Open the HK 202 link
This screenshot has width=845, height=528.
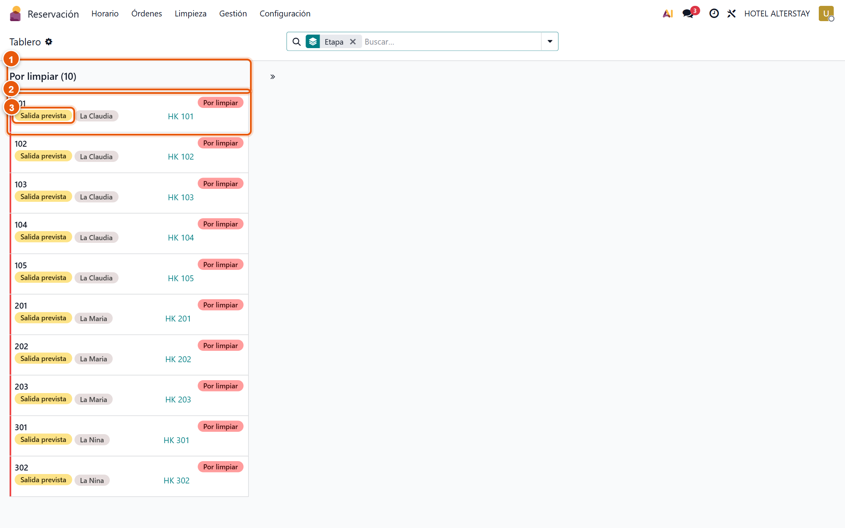[x=178, y=359]
